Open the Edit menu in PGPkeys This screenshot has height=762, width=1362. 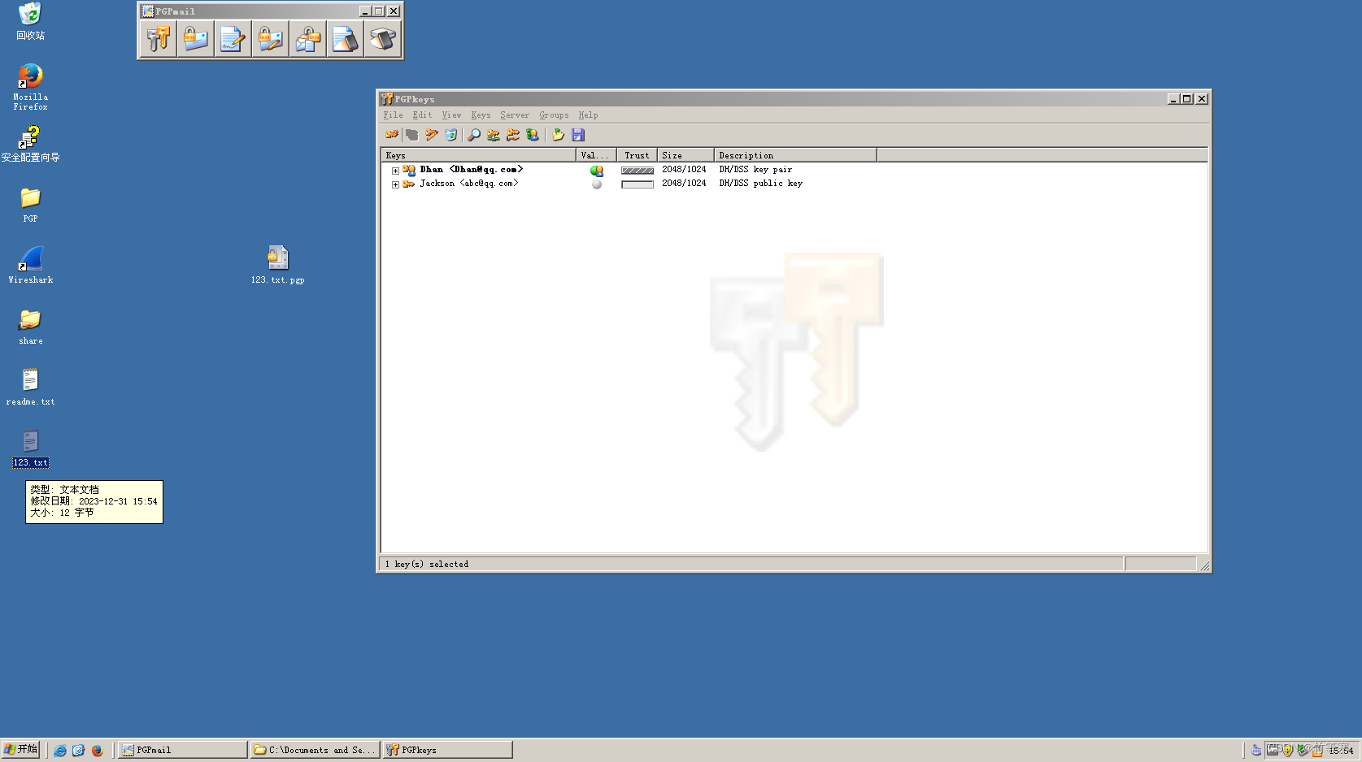pos(422,115)
